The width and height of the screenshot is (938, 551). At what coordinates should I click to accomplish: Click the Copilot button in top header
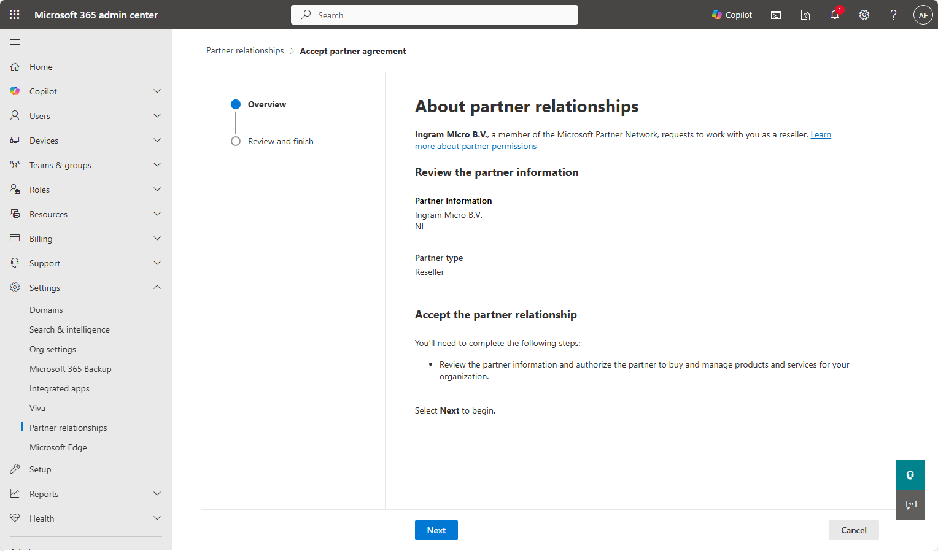[732, 15]
